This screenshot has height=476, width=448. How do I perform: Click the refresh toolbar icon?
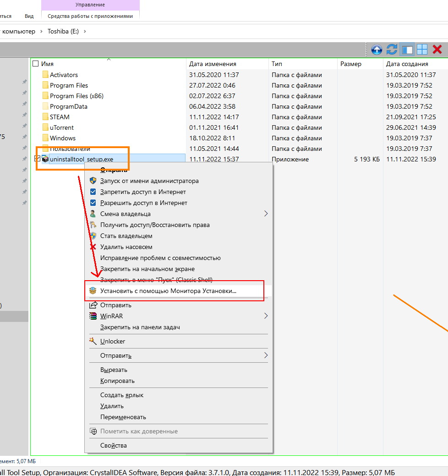(x=392, y=50)
